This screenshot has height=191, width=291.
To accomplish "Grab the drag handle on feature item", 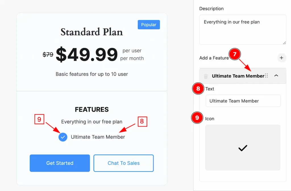I will pos(267,76).
